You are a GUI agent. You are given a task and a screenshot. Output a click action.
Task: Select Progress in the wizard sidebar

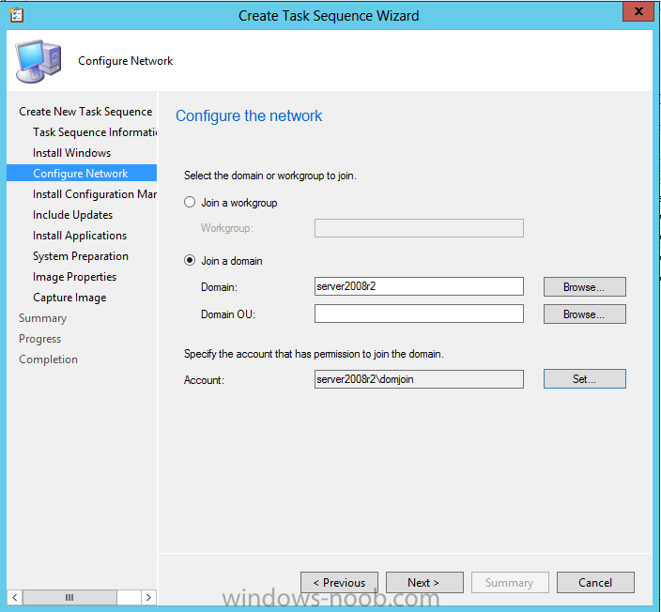click(x=40, y=339)
